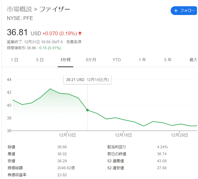This screenshot has width=198, height=179.
Task: Open the 市場概説 breadcrumb link
Action: [19, 9]
